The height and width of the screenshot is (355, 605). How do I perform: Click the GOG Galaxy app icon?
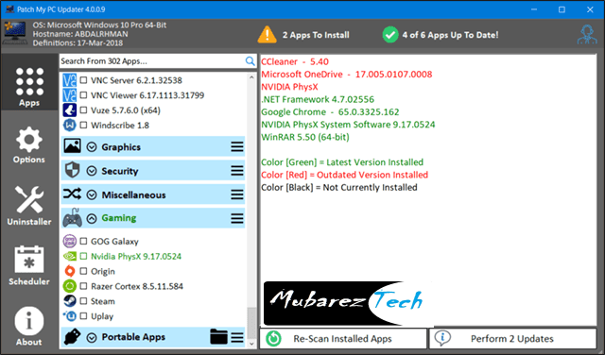click(x=69, y=242)
